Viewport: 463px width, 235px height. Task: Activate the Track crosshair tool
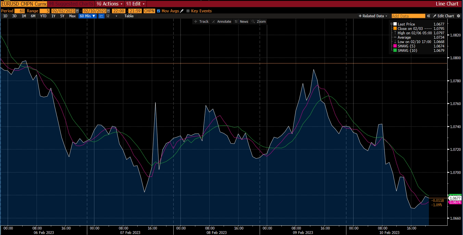(201, 22)
